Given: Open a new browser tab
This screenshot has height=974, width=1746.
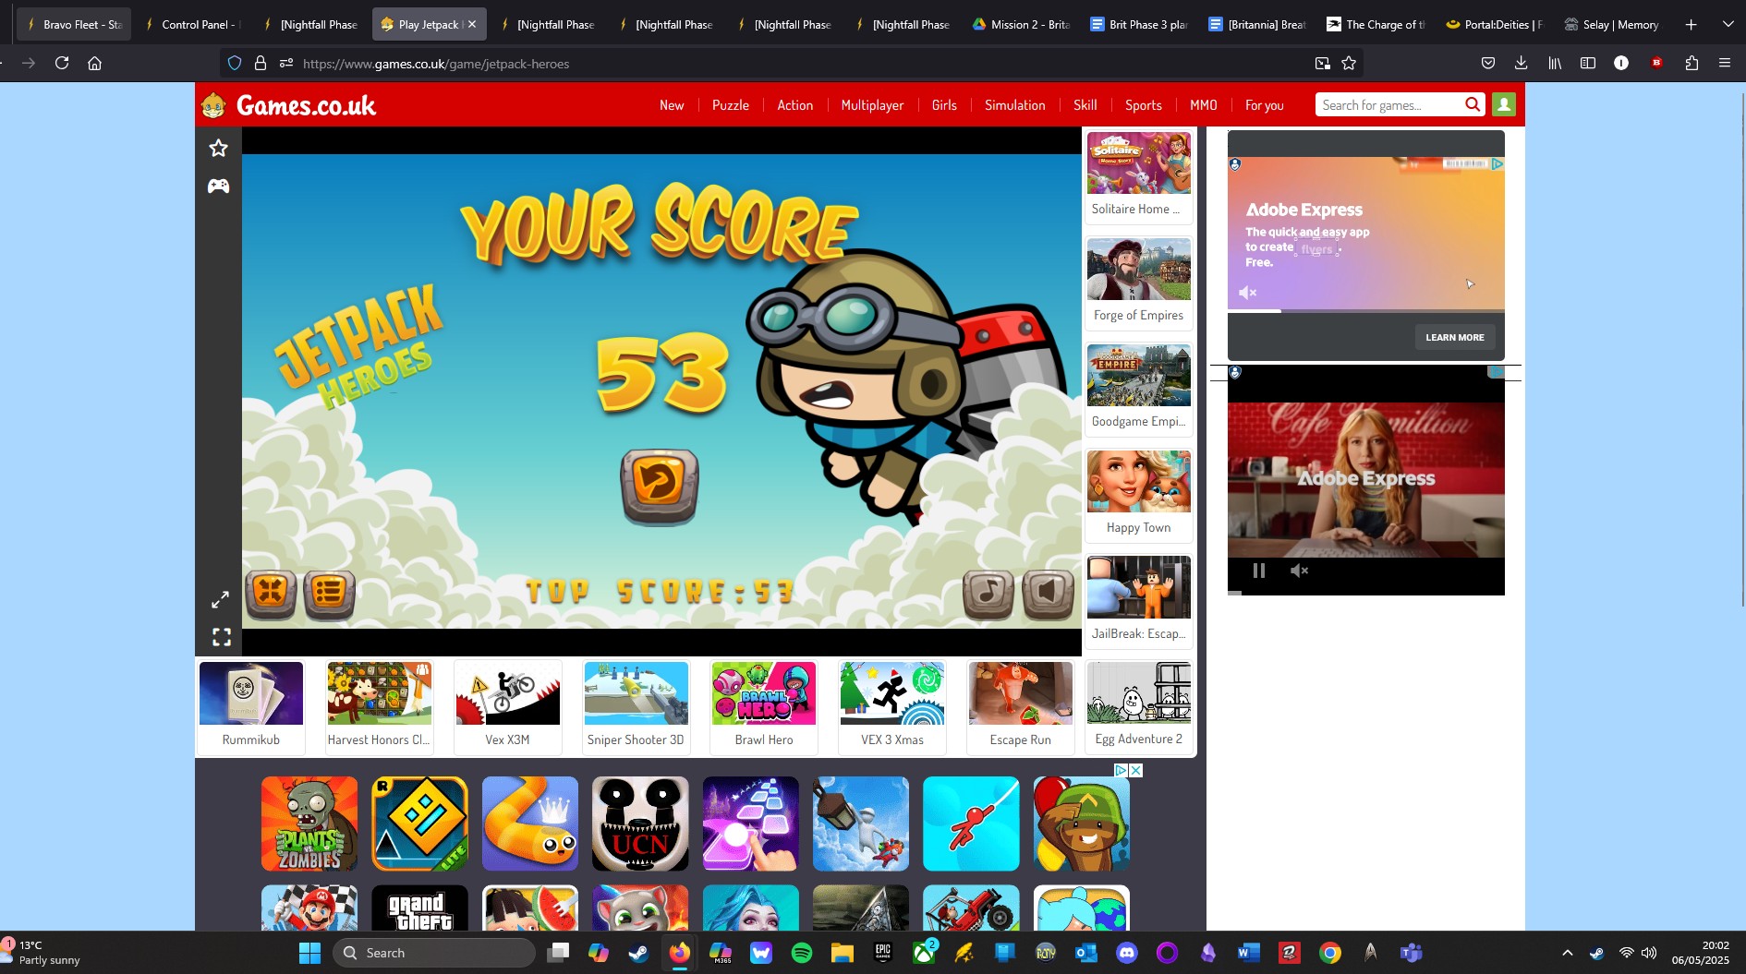Looking at the screenshot, I should click(1691, 24).
